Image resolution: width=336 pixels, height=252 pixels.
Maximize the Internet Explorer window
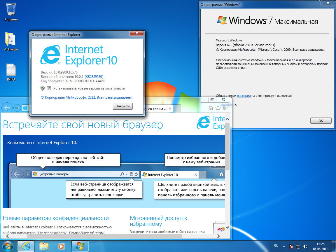212,100
